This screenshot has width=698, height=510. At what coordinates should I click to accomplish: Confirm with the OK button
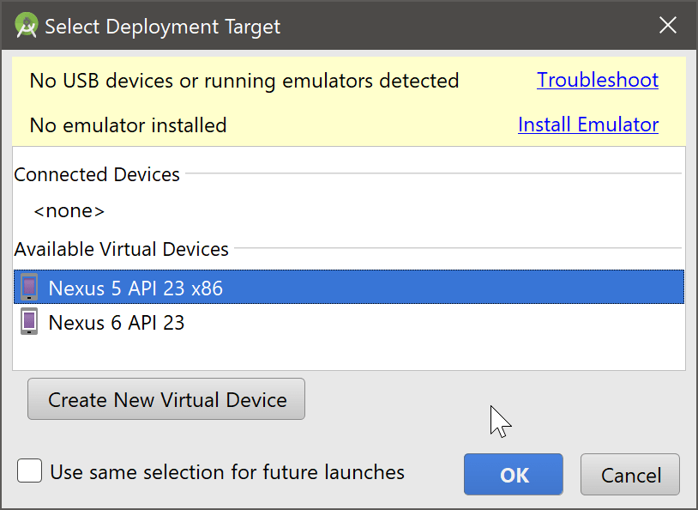[x=514, y=474]
